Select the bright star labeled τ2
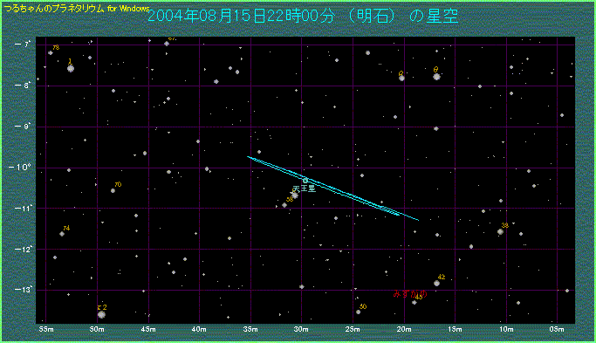Screen dimensions: 596x343 (x=101, y=314)
